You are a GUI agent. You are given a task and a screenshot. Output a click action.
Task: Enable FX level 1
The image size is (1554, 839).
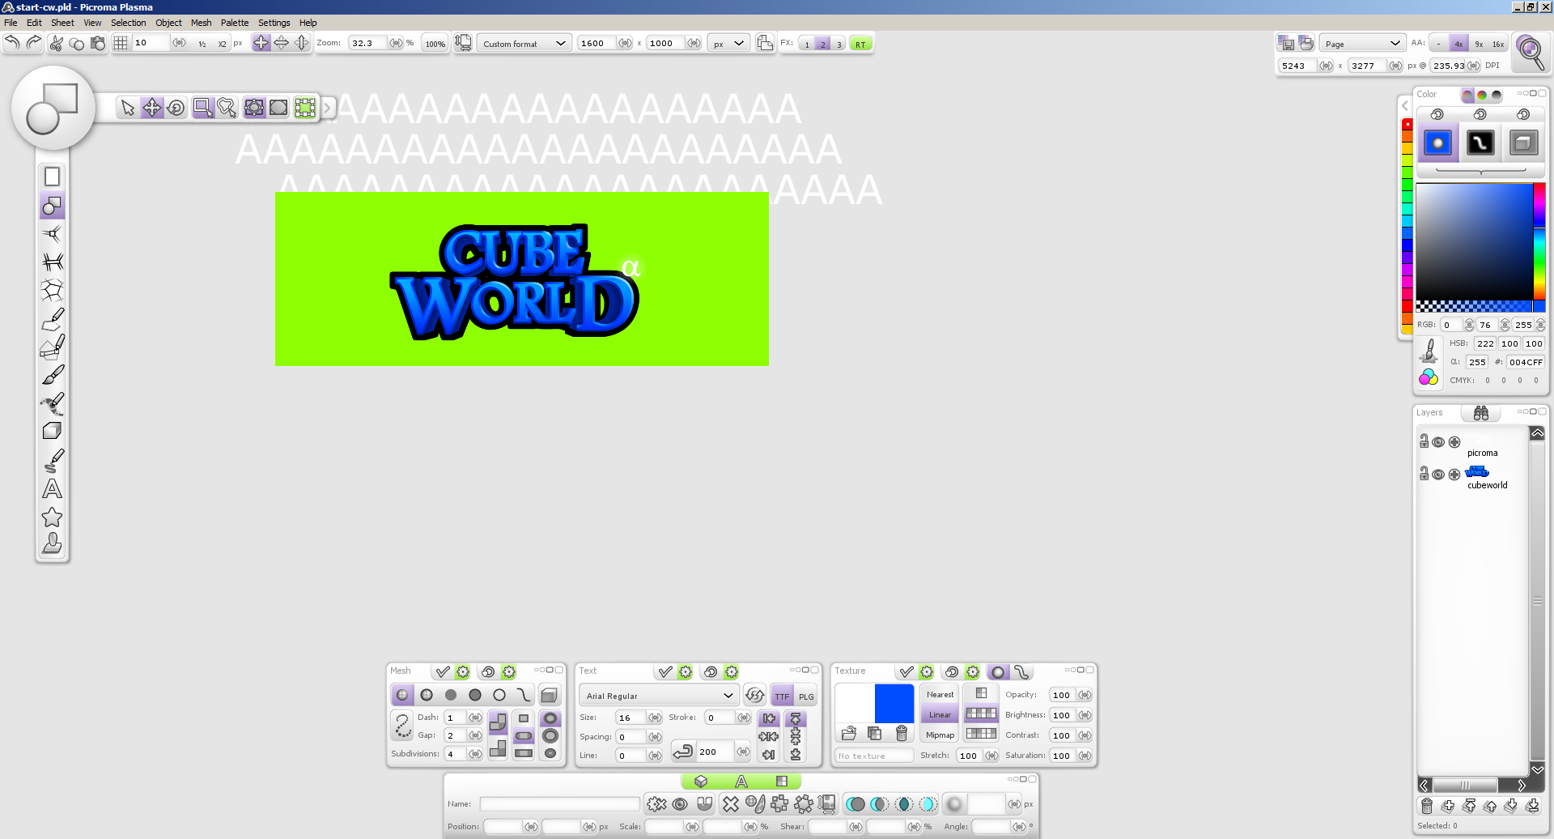tap(807, 44)
